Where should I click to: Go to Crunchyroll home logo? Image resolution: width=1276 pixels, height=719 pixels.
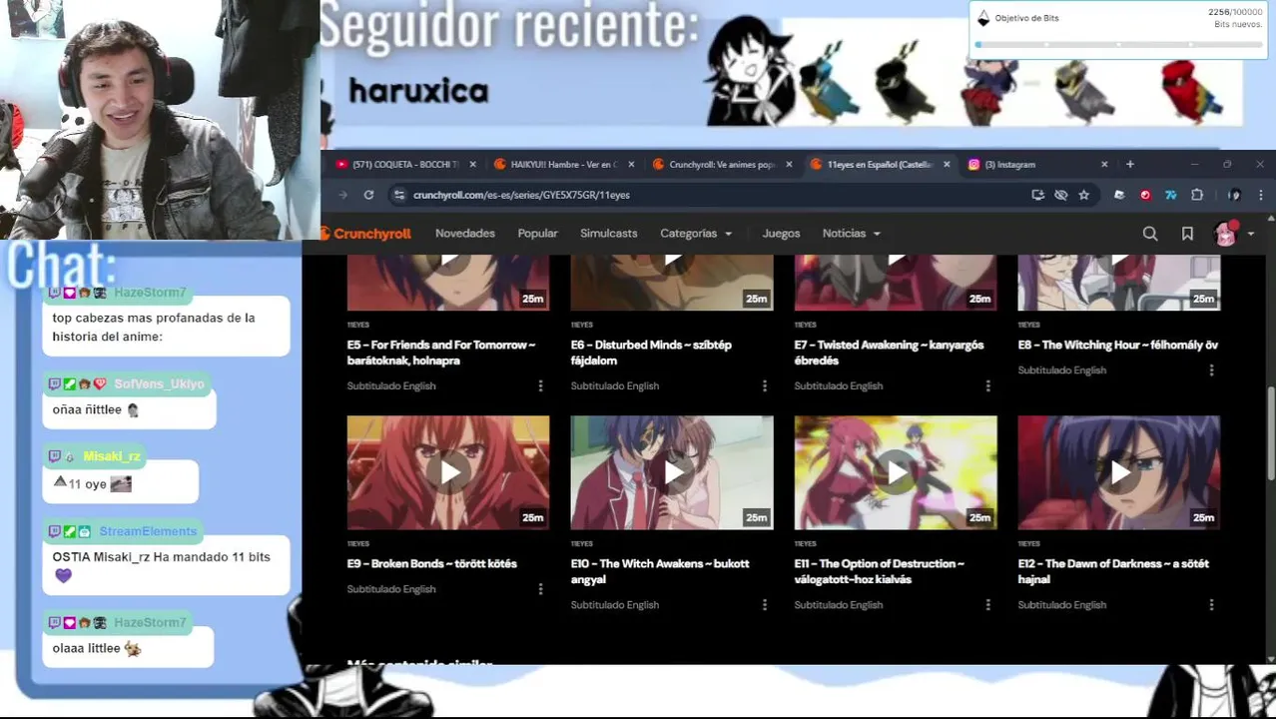(366, 234)
